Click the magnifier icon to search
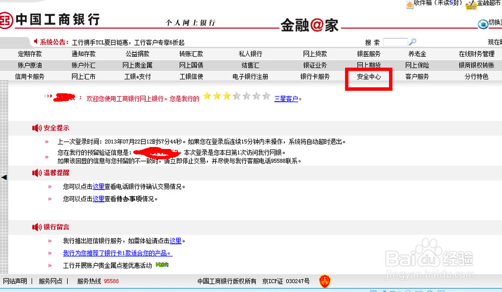The image size is (502, 292). click(x=413, y=41)
